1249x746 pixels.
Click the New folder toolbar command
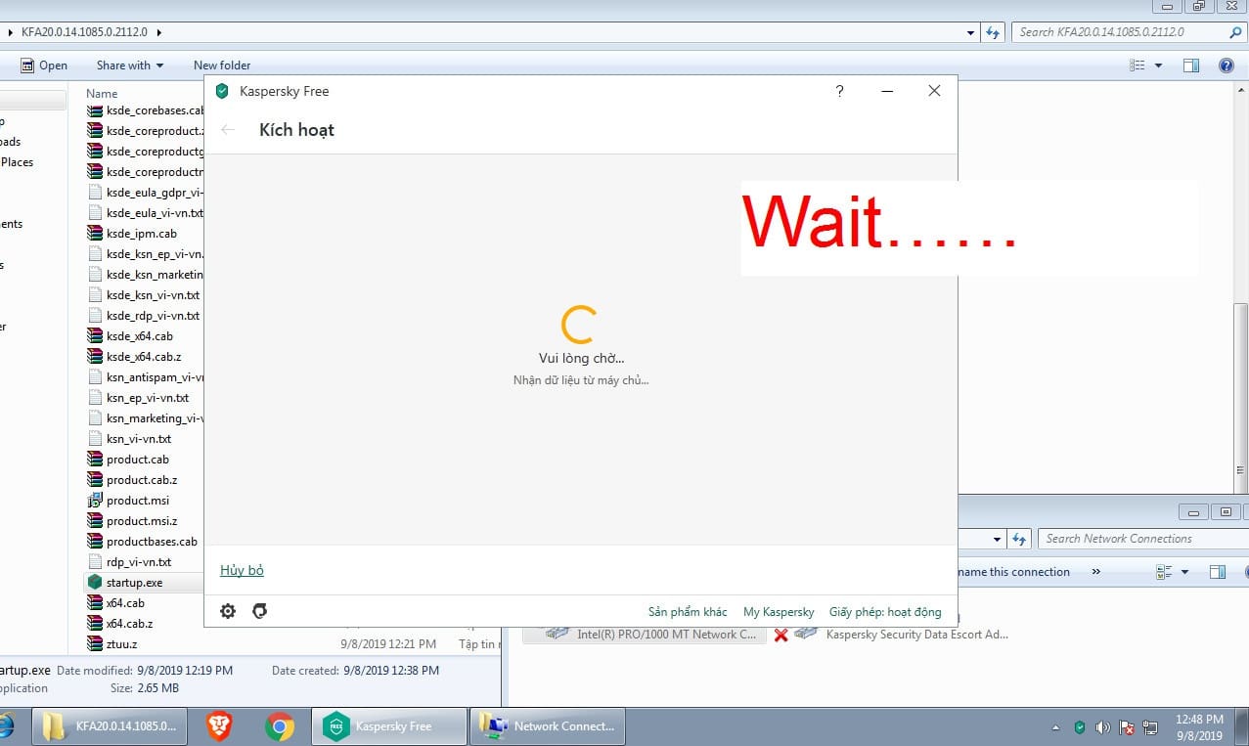[222, 66]
